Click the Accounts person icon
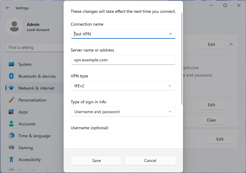 (11, 124)
